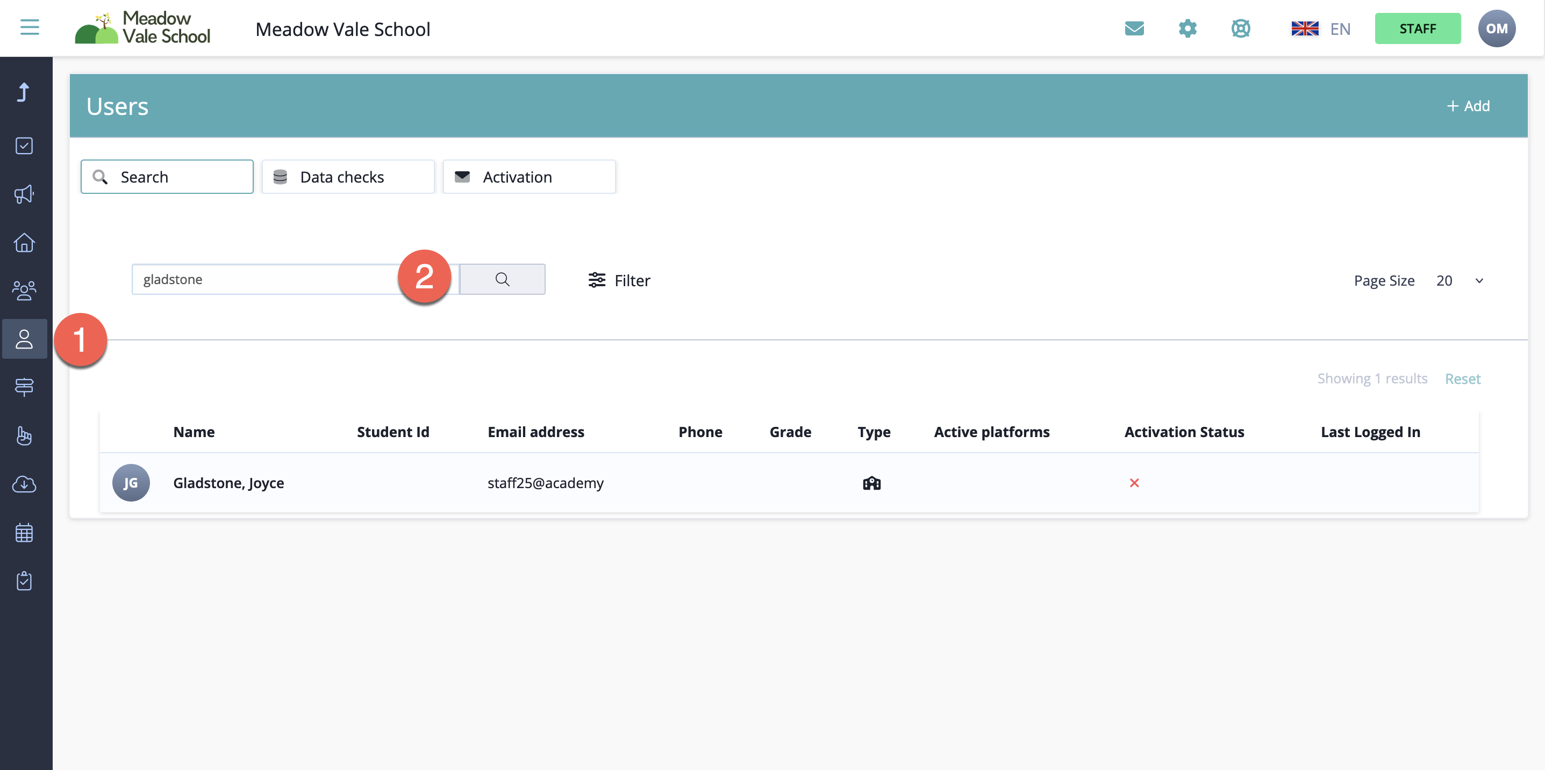Open the OM profile avatar menu

click(1496, 29)
